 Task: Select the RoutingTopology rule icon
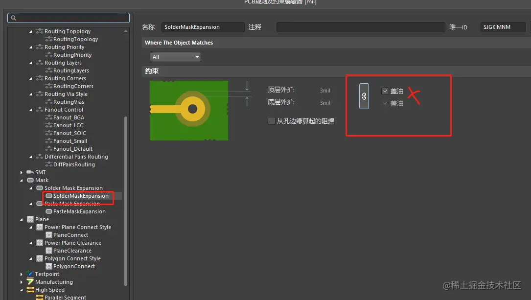(x=49, y=39)
